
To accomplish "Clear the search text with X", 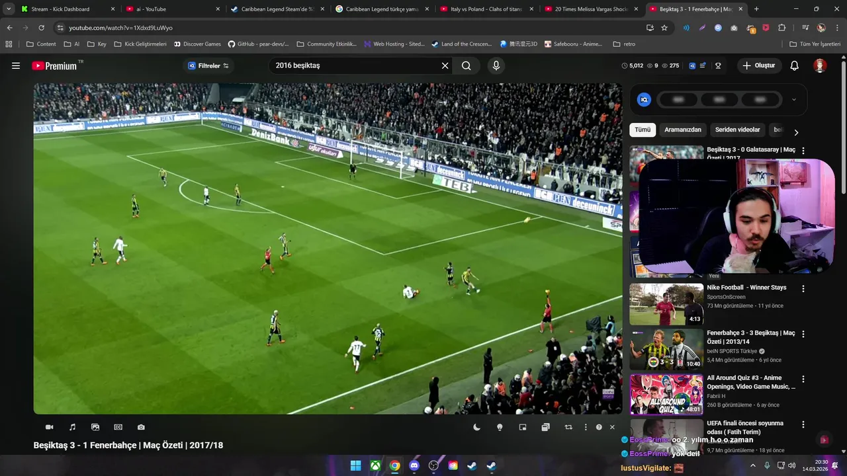I will 445,66.
